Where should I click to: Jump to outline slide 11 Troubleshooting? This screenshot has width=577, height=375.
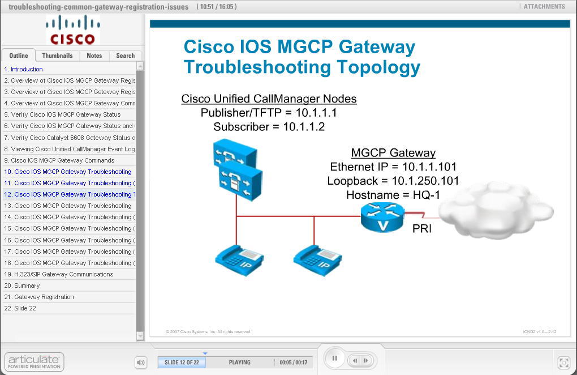pos(69,183)
